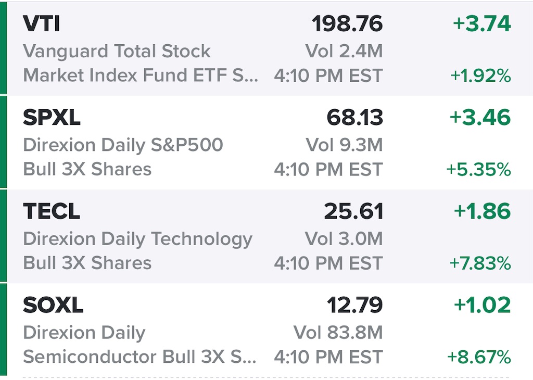Tap SPXL price change +3.46
Viewport: 533px width, 380px height.
480,118
